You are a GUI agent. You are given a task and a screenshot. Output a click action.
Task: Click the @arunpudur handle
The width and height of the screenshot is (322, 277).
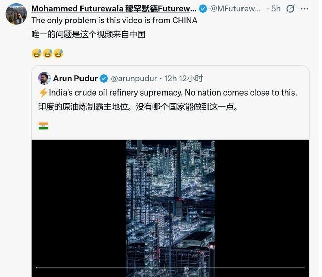[133, 79]
